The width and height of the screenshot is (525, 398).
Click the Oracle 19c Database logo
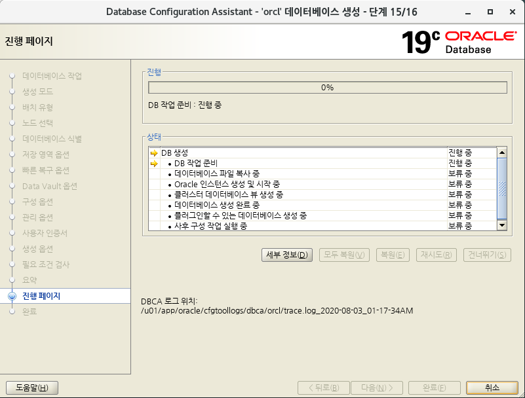459,42
